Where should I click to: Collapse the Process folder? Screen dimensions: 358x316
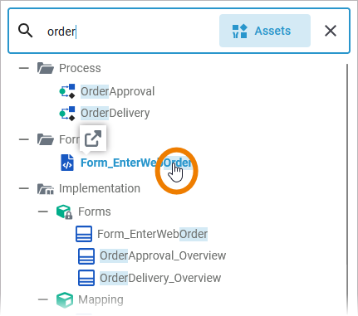(24, 68)
